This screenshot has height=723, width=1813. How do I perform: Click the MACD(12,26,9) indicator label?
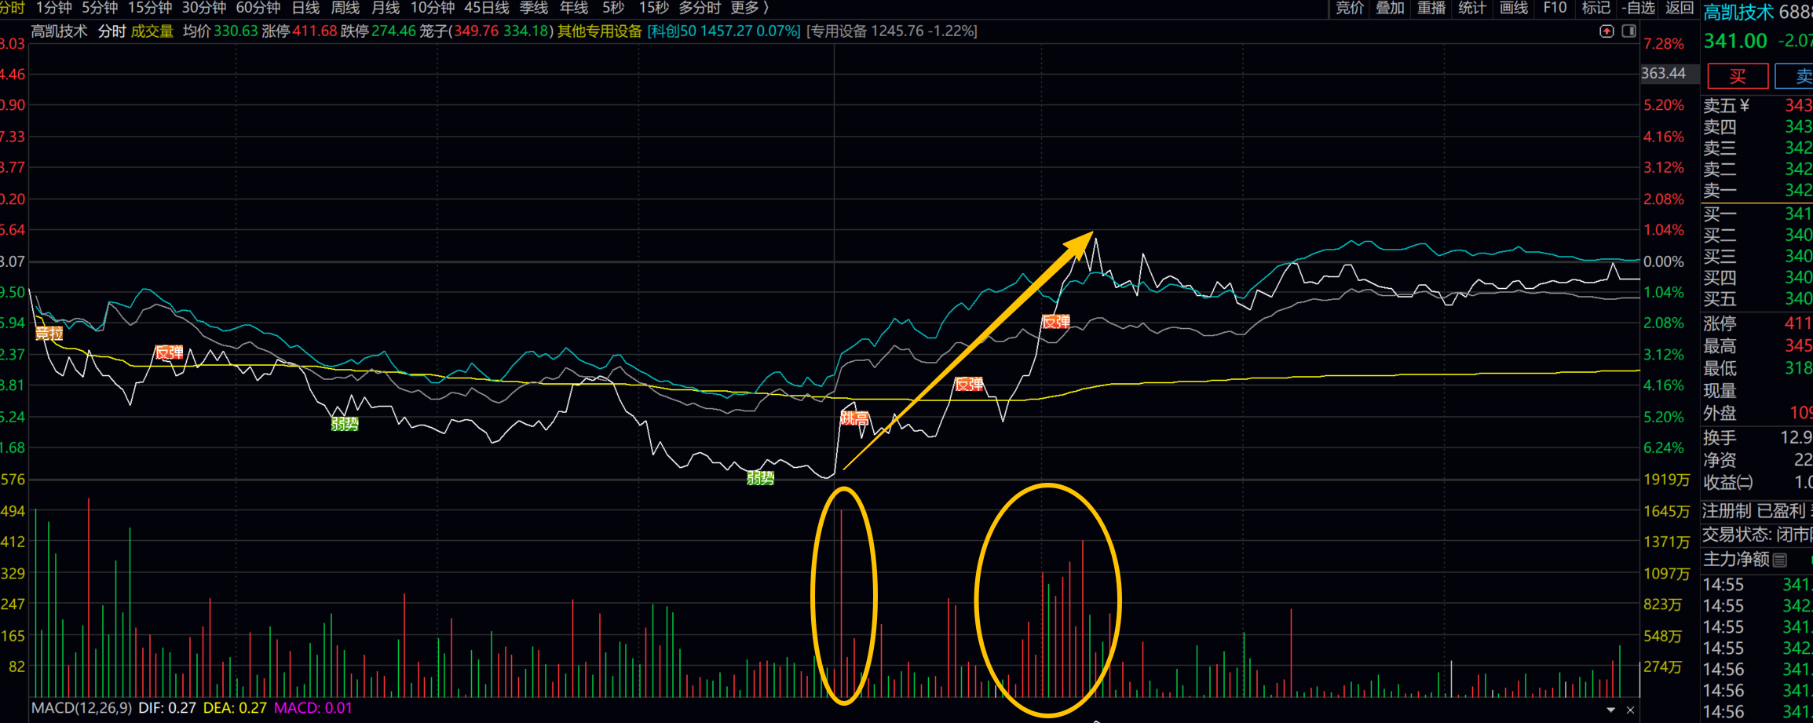[x=82, y=708]
